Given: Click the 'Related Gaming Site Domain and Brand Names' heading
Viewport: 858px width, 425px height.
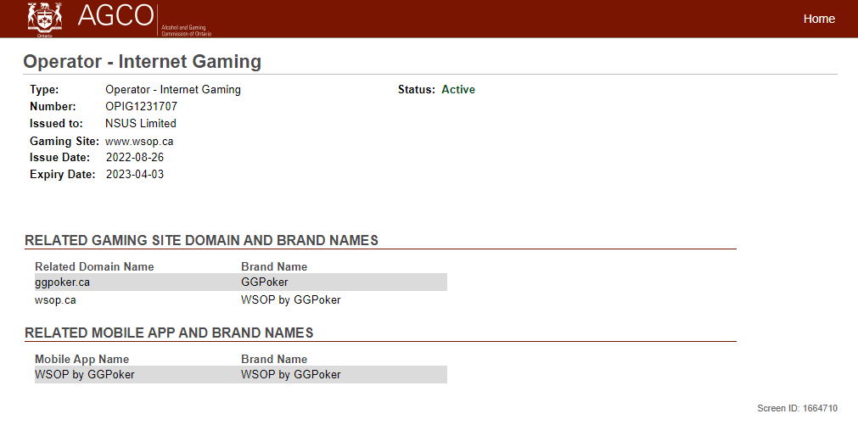Looking at the screenshot, I should (201, 241).
